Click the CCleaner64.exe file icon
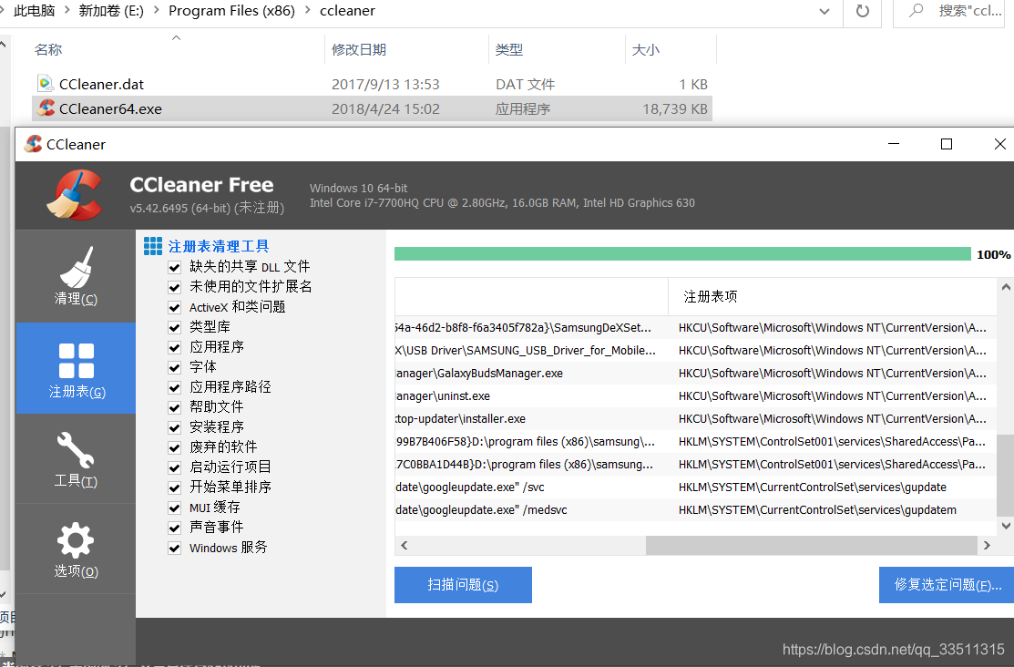 pos(46,108)
